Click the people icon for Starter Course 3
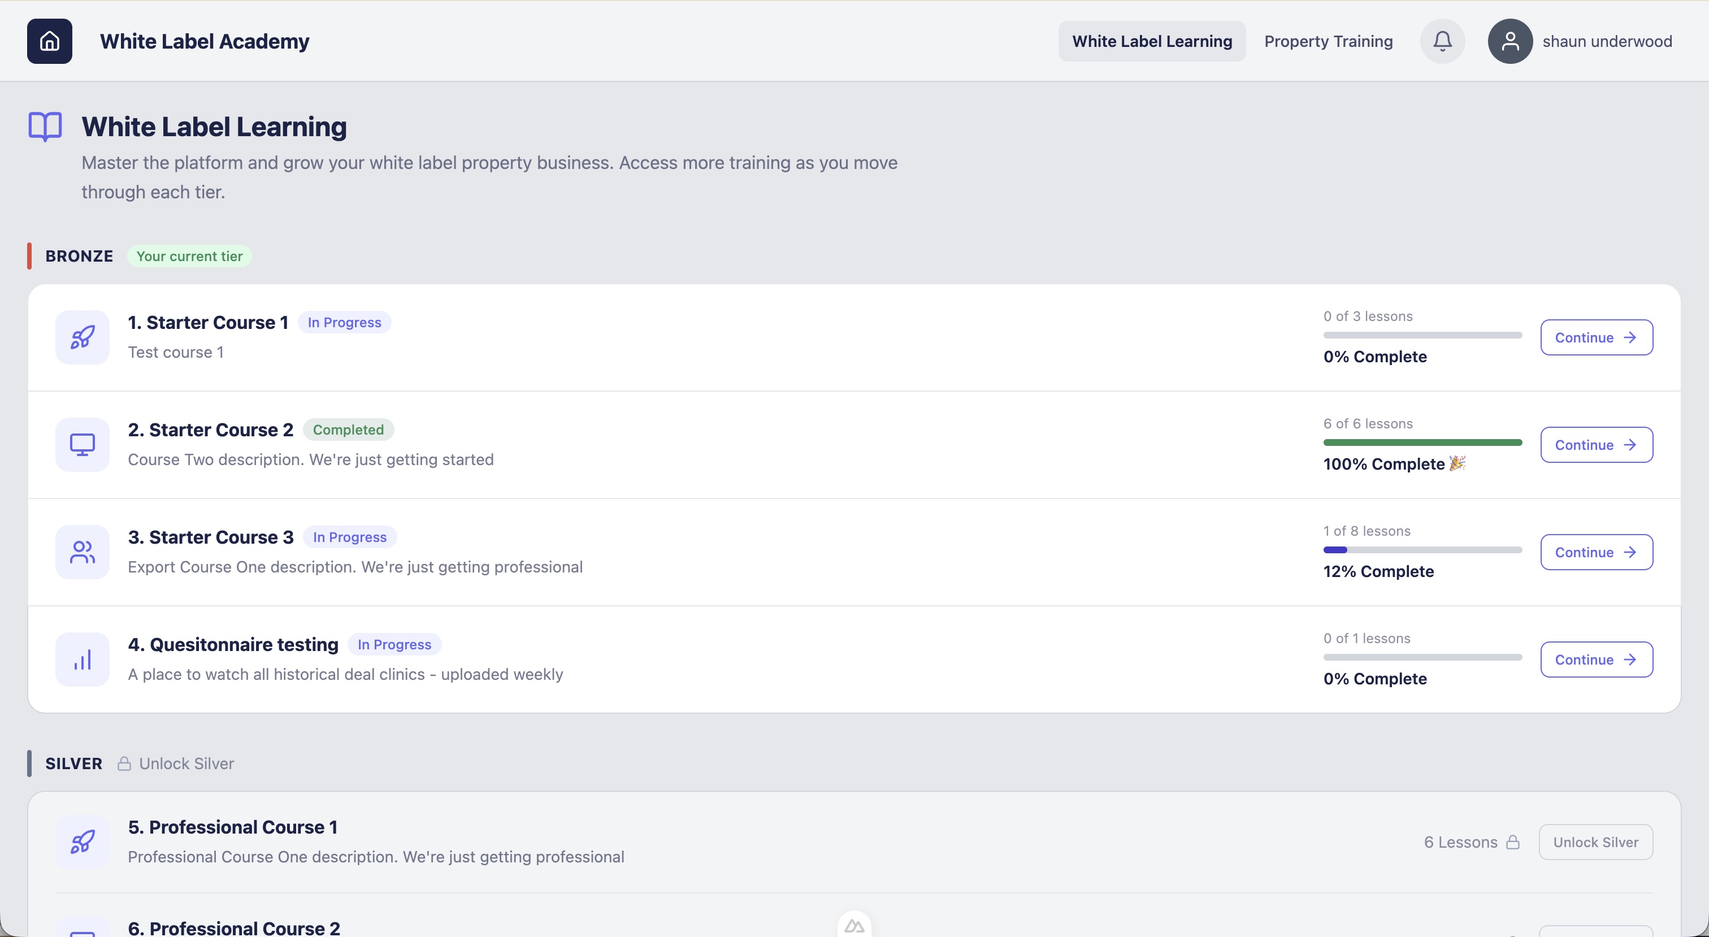This screenshot has width=1709, height=937. (83, 552)
